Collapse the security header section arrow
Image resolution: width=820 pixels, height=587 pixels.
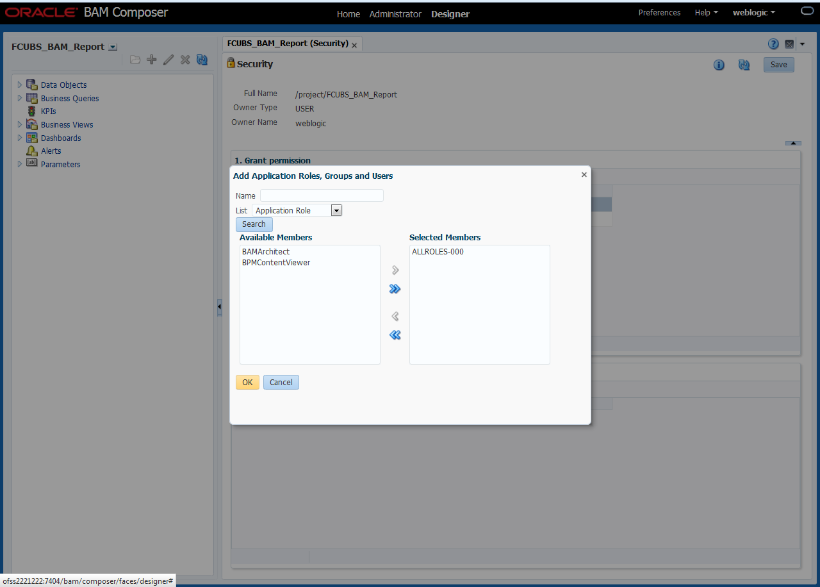pos(793,143)
